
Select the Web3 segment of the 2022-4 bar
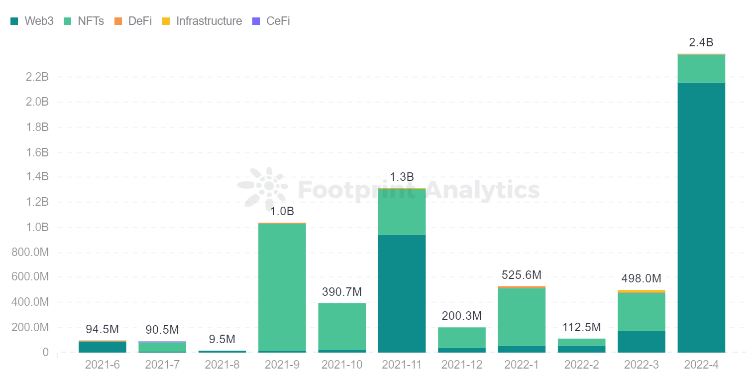701,217
